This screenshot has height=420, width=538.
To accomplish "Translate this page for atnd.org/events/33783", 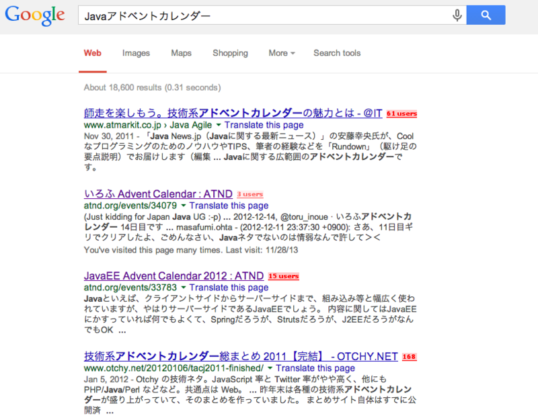I will (x=229, y=288).
